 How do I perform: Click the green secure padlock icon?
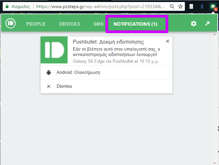7,6
